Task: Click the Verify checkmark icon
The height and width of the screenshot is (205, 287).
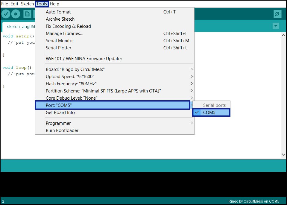Action: click(x=6, y=14)
